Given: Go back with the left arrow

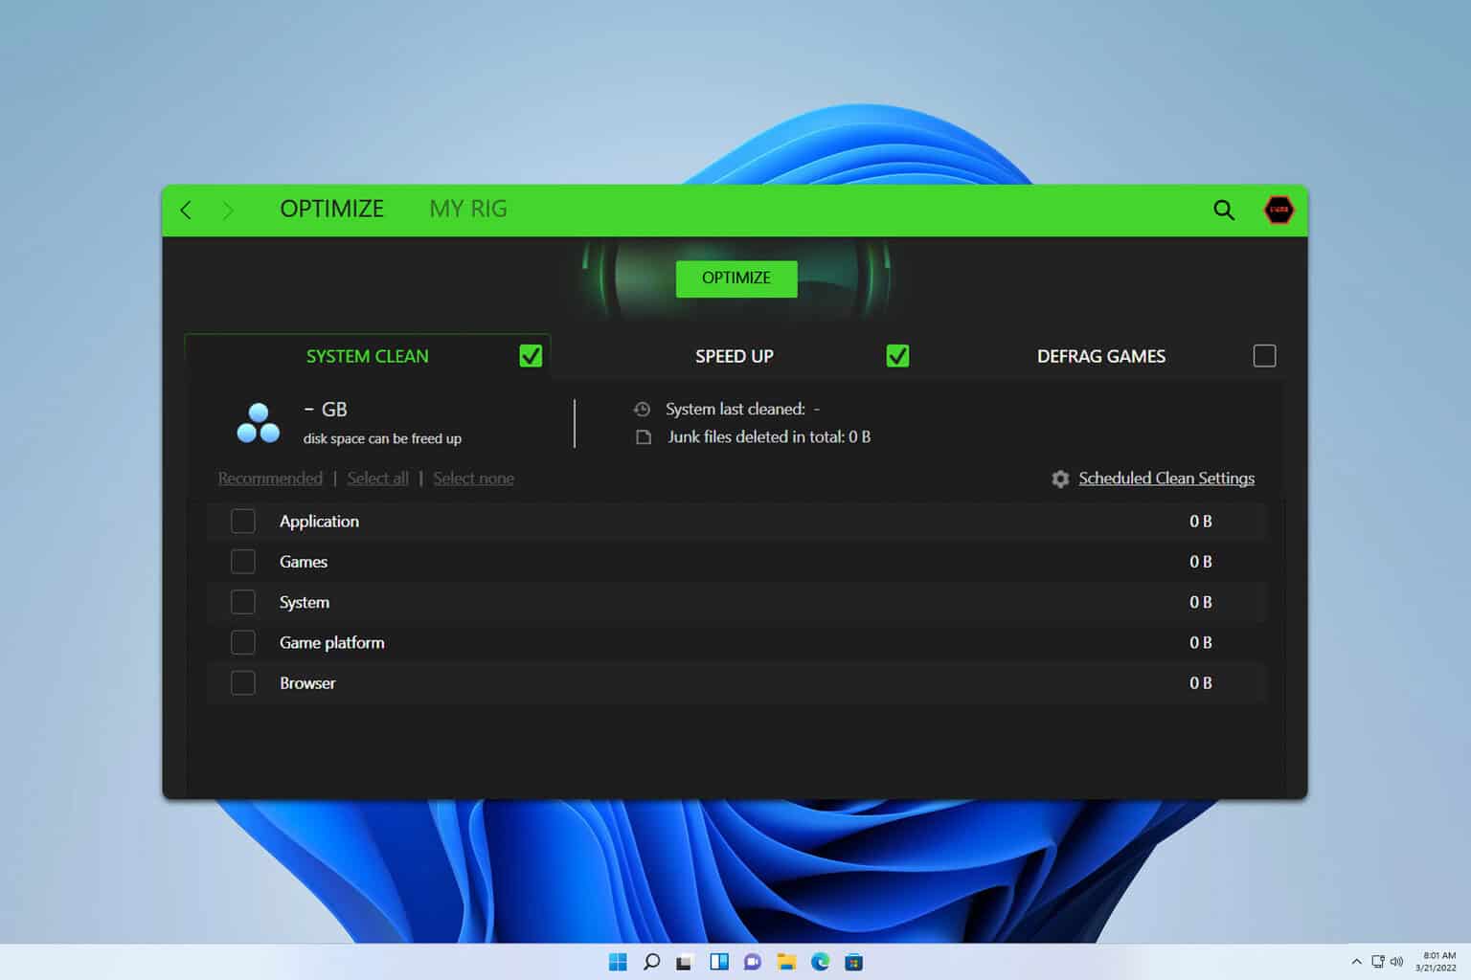Looking at the screenshot, I should (x=186, y=210).
